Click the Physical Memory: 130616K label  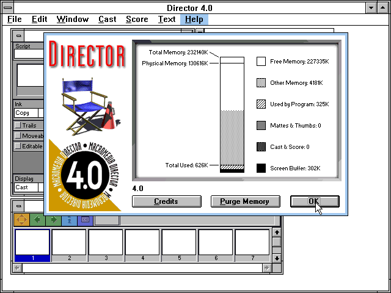click(175, 63)
